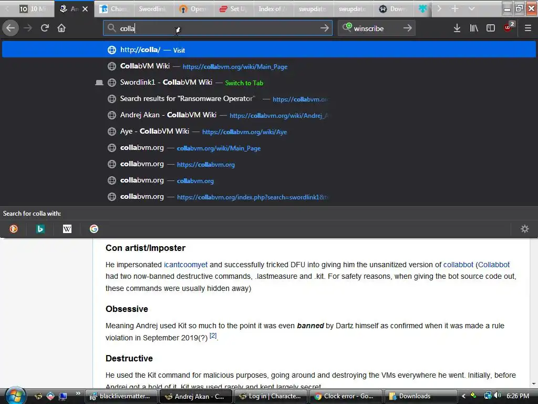Open the icantcoomyet link
This screenshot has width=538, height=404.
pos(185,265)
